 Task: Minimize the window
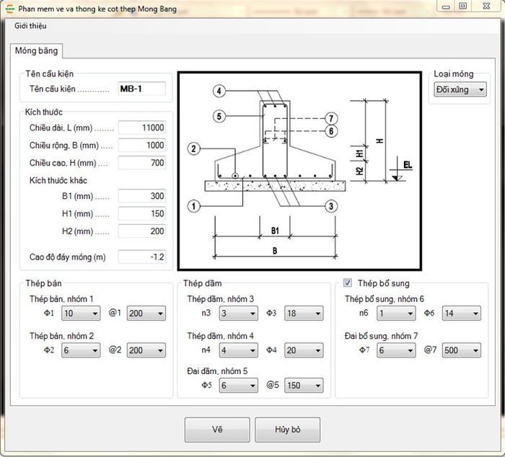point(446,6)
